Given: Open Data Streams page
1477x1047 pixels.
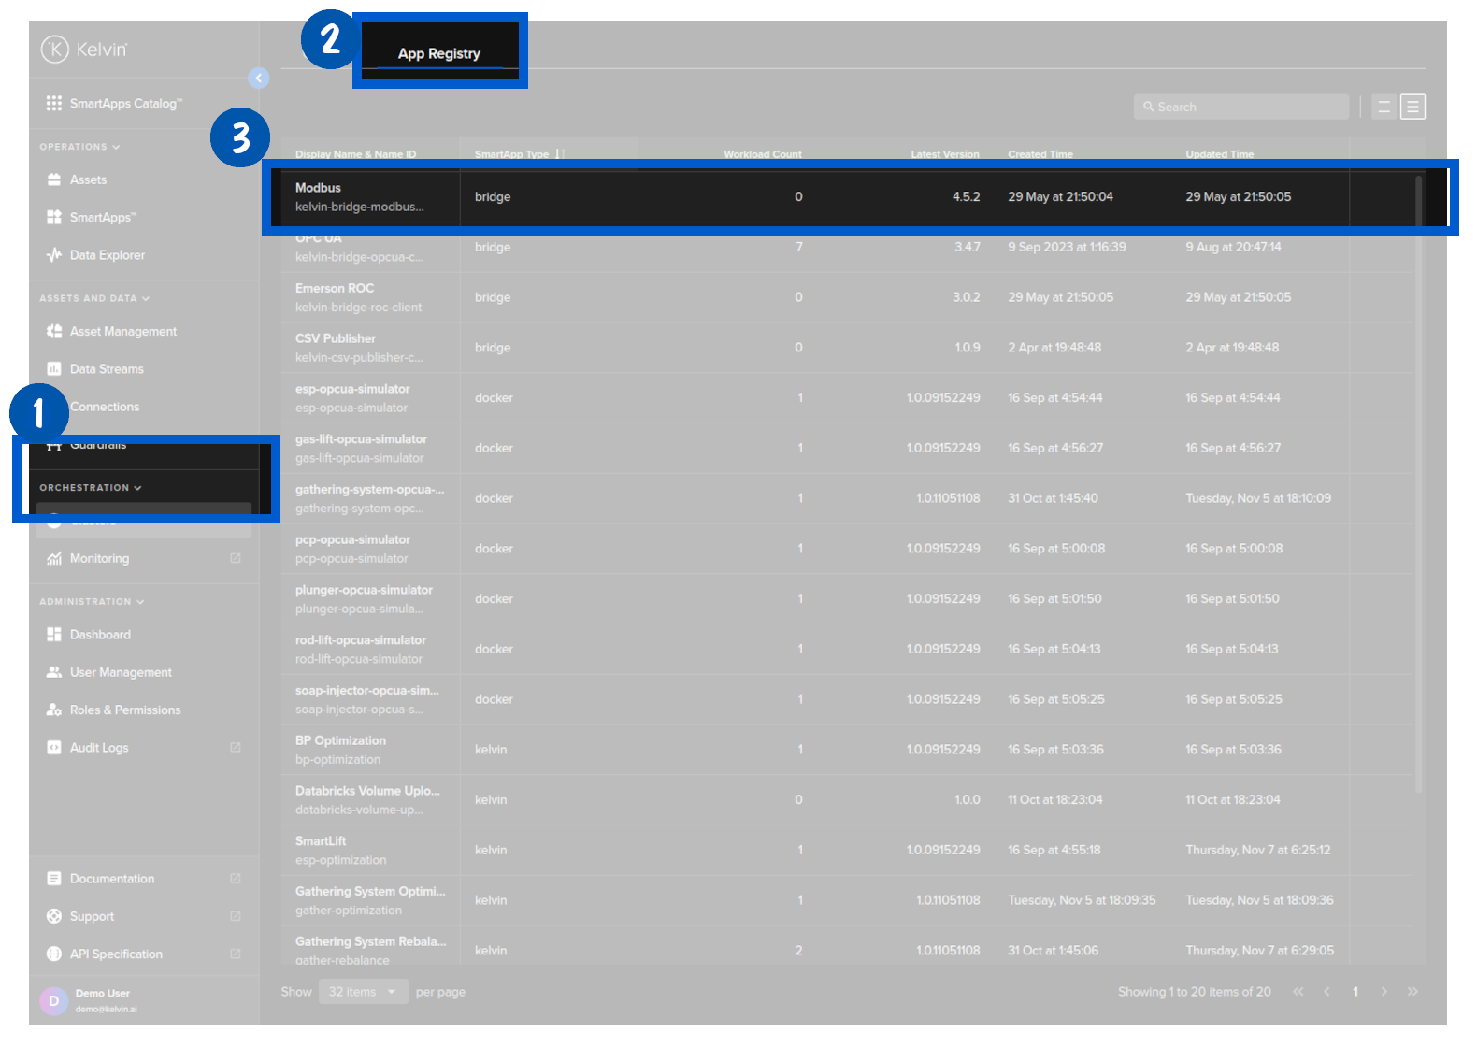Looking at the screenshot, I should pos(107,369).
